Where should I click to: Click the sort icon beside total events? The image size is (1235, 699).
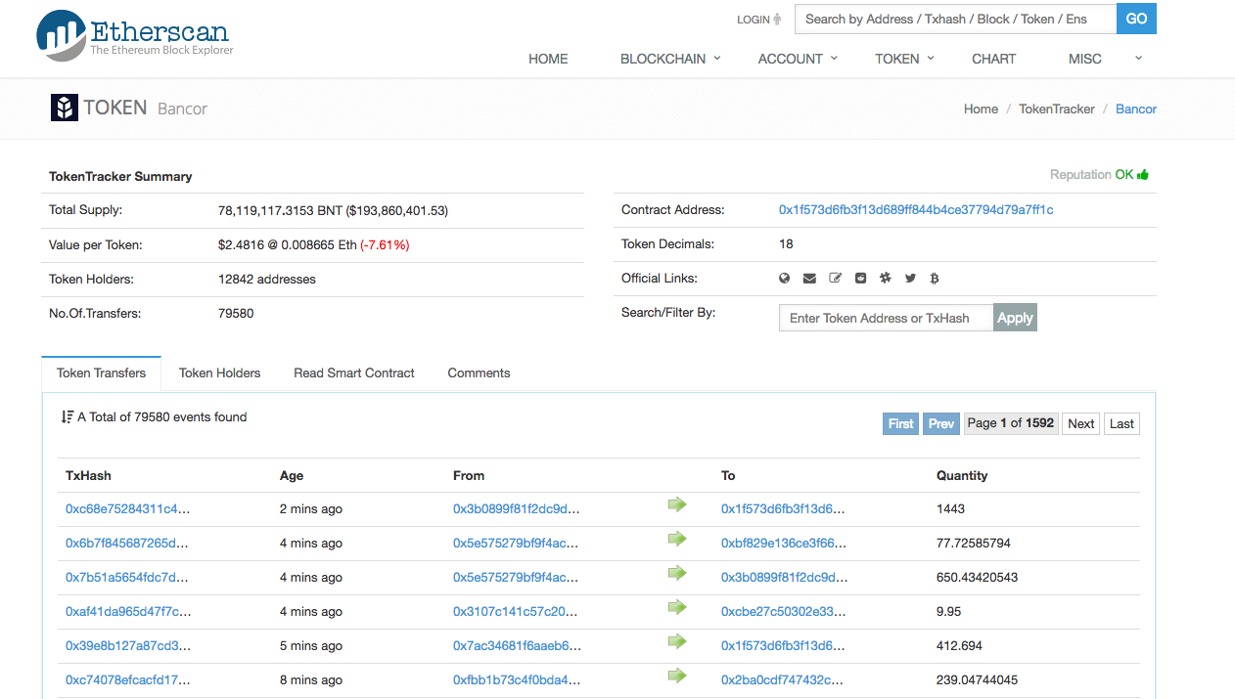coord(67,416)
